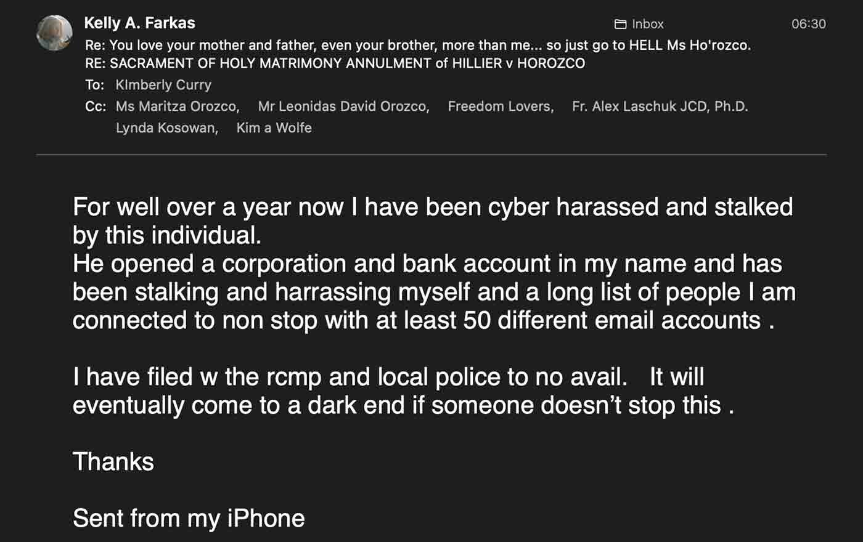Click the To recipient KImberly Curry

coord(163,84)
